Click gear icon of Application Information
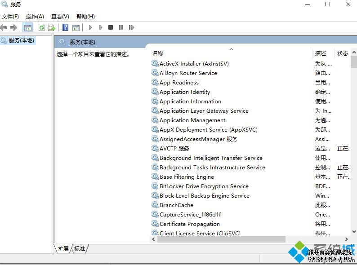The image size is (357, 265). pyautogui.click(x=155, y=101)
